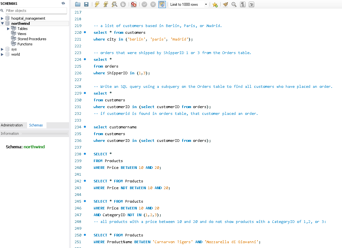
Task: Save snippet to favorites star
Action: (215, 5)
